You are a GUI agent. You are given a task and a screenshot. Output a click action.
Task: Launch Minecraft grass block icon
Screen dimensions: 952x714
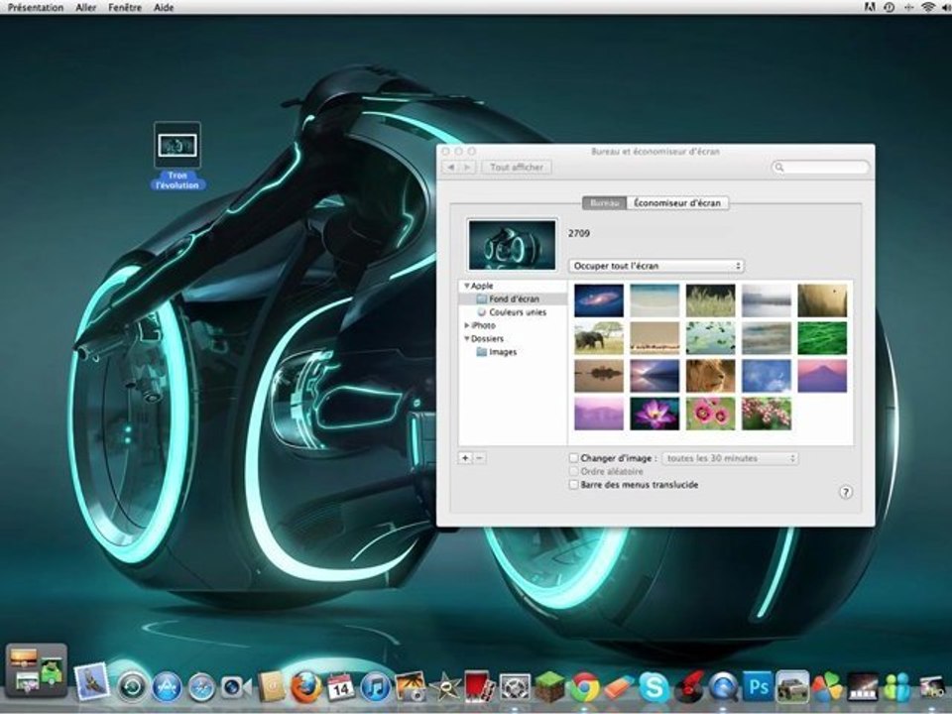549,686
